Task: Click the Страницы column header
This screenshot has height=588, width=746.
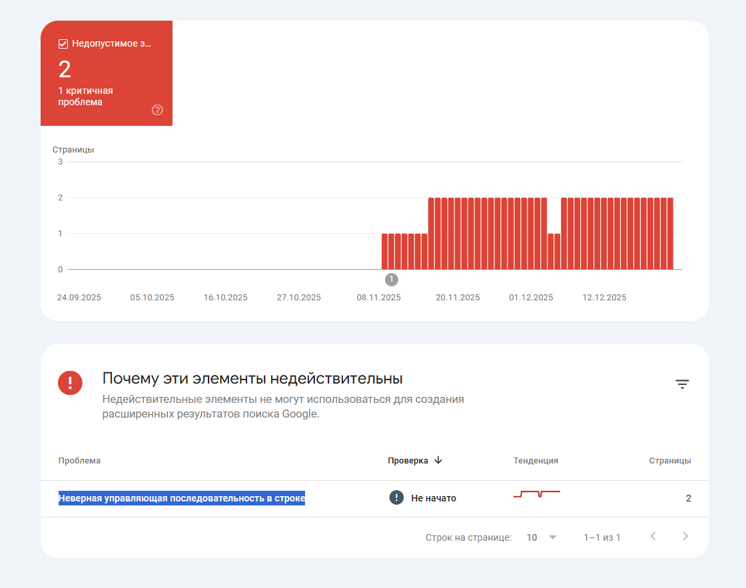Action: point(670,461)
